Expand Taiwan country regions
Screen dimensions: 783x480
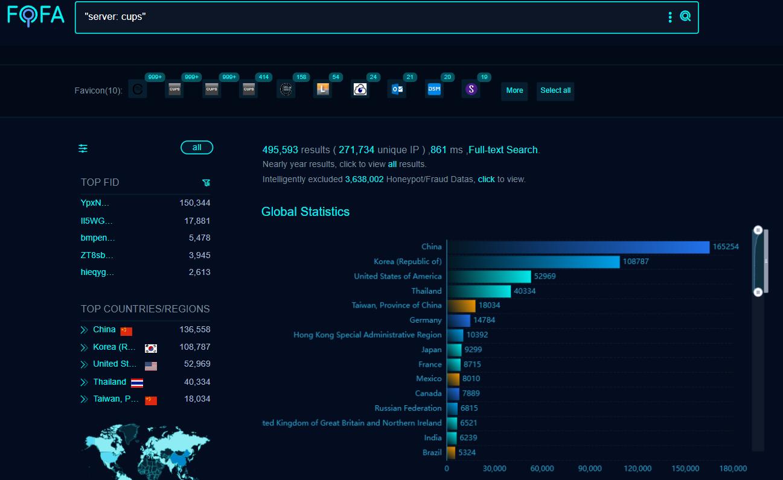[x=84, y=399]
